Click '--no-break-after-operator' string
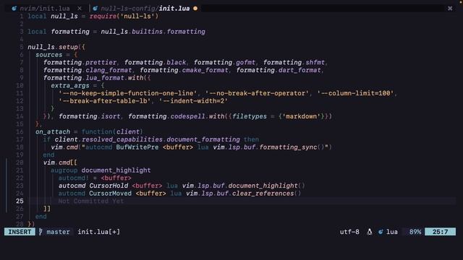Image resolution: width=463 pixels, height=260 pixels. coord(257,93)
